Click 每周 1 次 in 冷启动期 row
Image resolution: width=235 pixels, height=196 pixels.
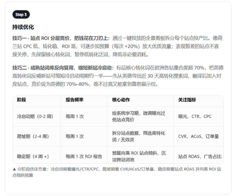coord(75,116)
